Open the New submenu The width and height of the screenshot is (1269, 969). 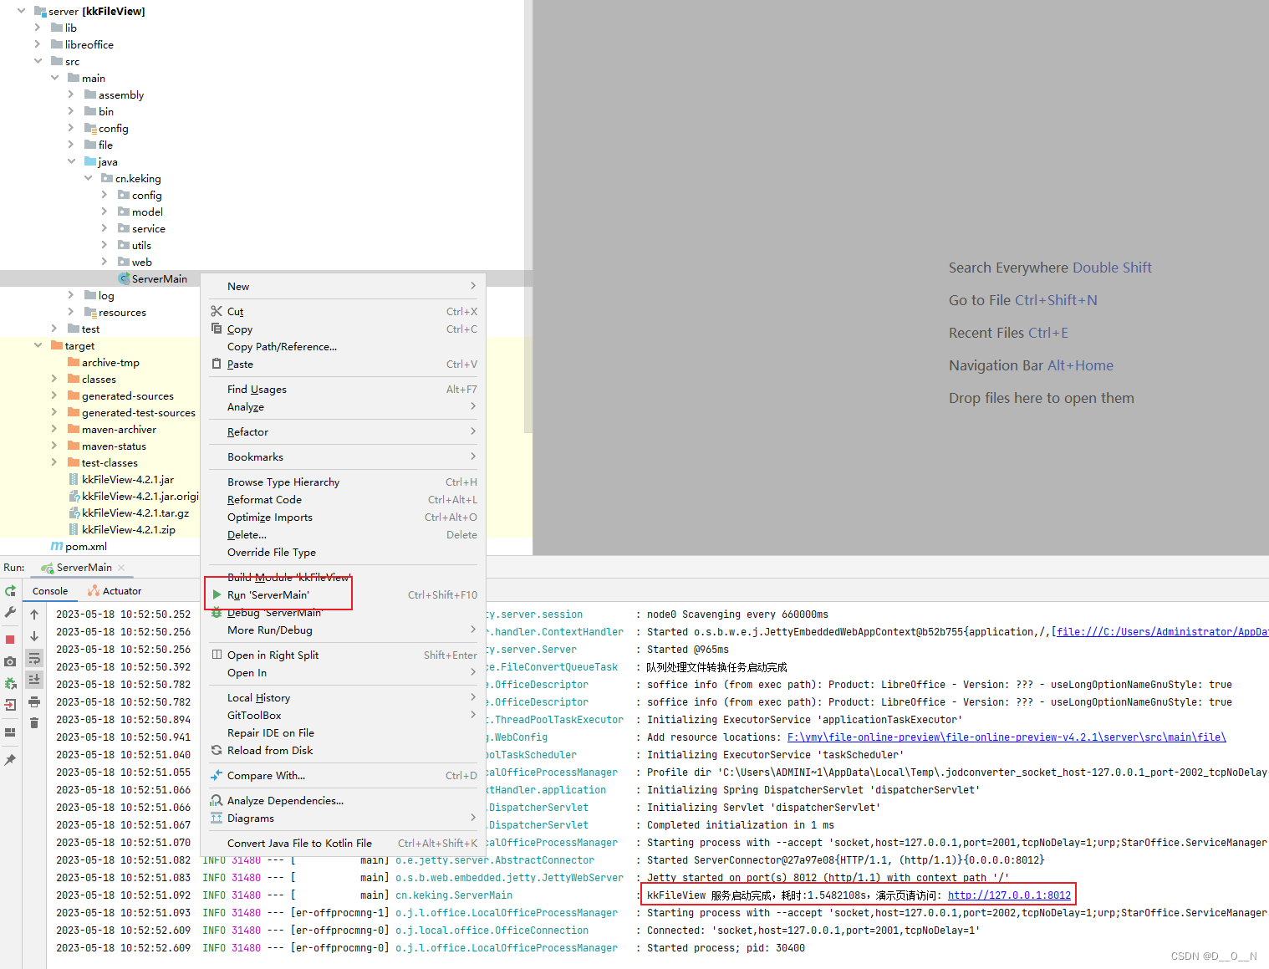click(344, 287)
